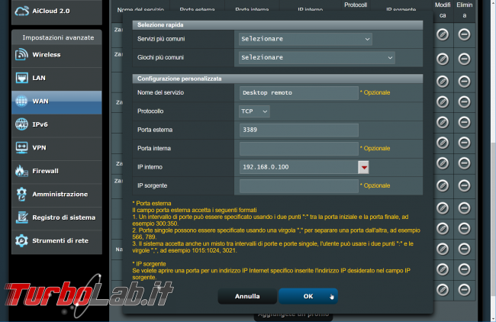Click the Selezione rapida section header

(278, 25)
